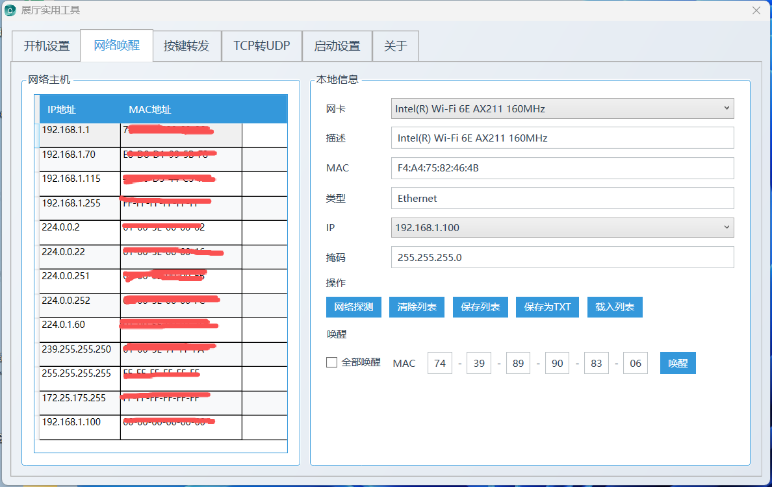
Task: Click the 网络探测 button
Action: point(354,307)
